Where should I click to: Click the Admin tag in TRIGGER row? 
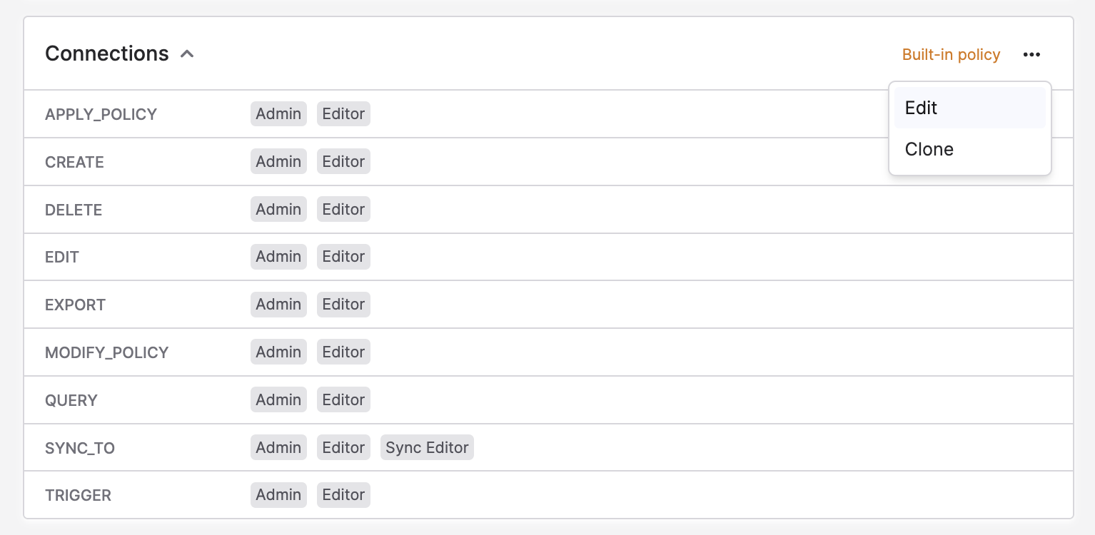point(278,494)
